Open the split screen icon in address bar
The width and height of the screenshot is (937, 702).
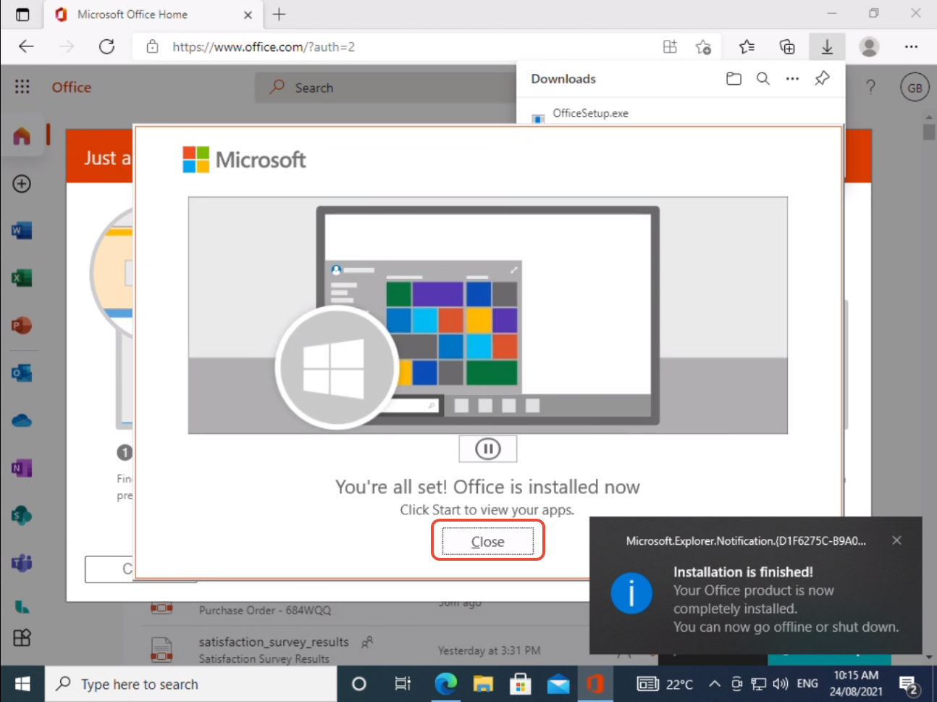[670, 47]
